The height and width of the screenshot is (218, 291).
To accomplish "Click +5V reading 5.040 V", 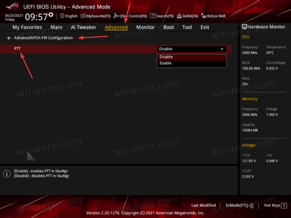I will tap(272, 161).
